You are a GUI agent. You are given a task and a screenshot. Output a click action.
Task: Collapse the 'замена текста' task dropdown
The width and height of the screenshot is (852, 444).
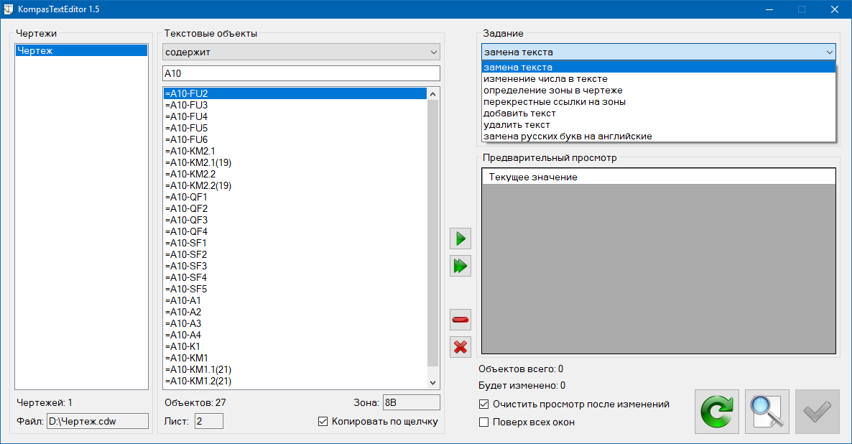tap(830, 52)
